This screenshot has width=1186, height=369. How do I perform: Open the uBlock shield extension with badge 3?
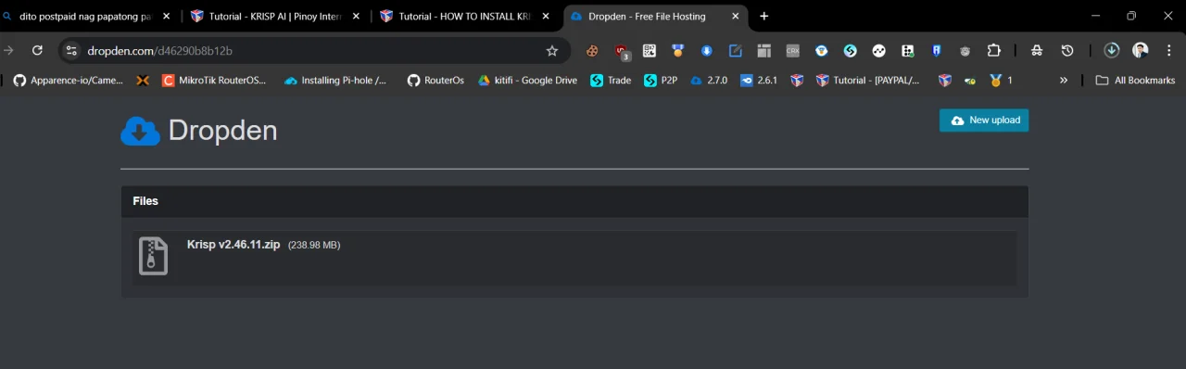[x=622, y=52]
